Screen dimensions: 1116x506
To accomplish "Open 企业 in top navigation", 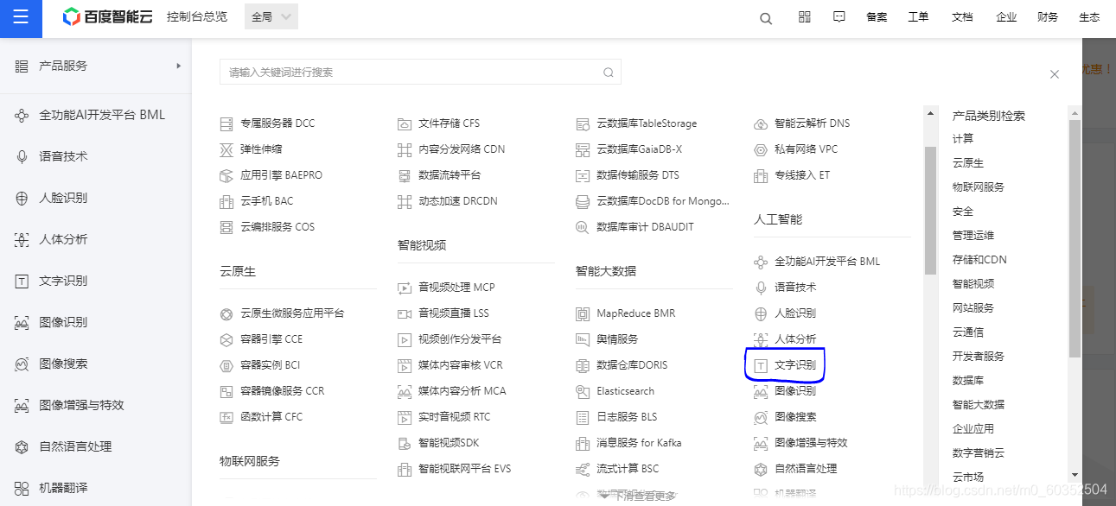I will [1006, 17].
